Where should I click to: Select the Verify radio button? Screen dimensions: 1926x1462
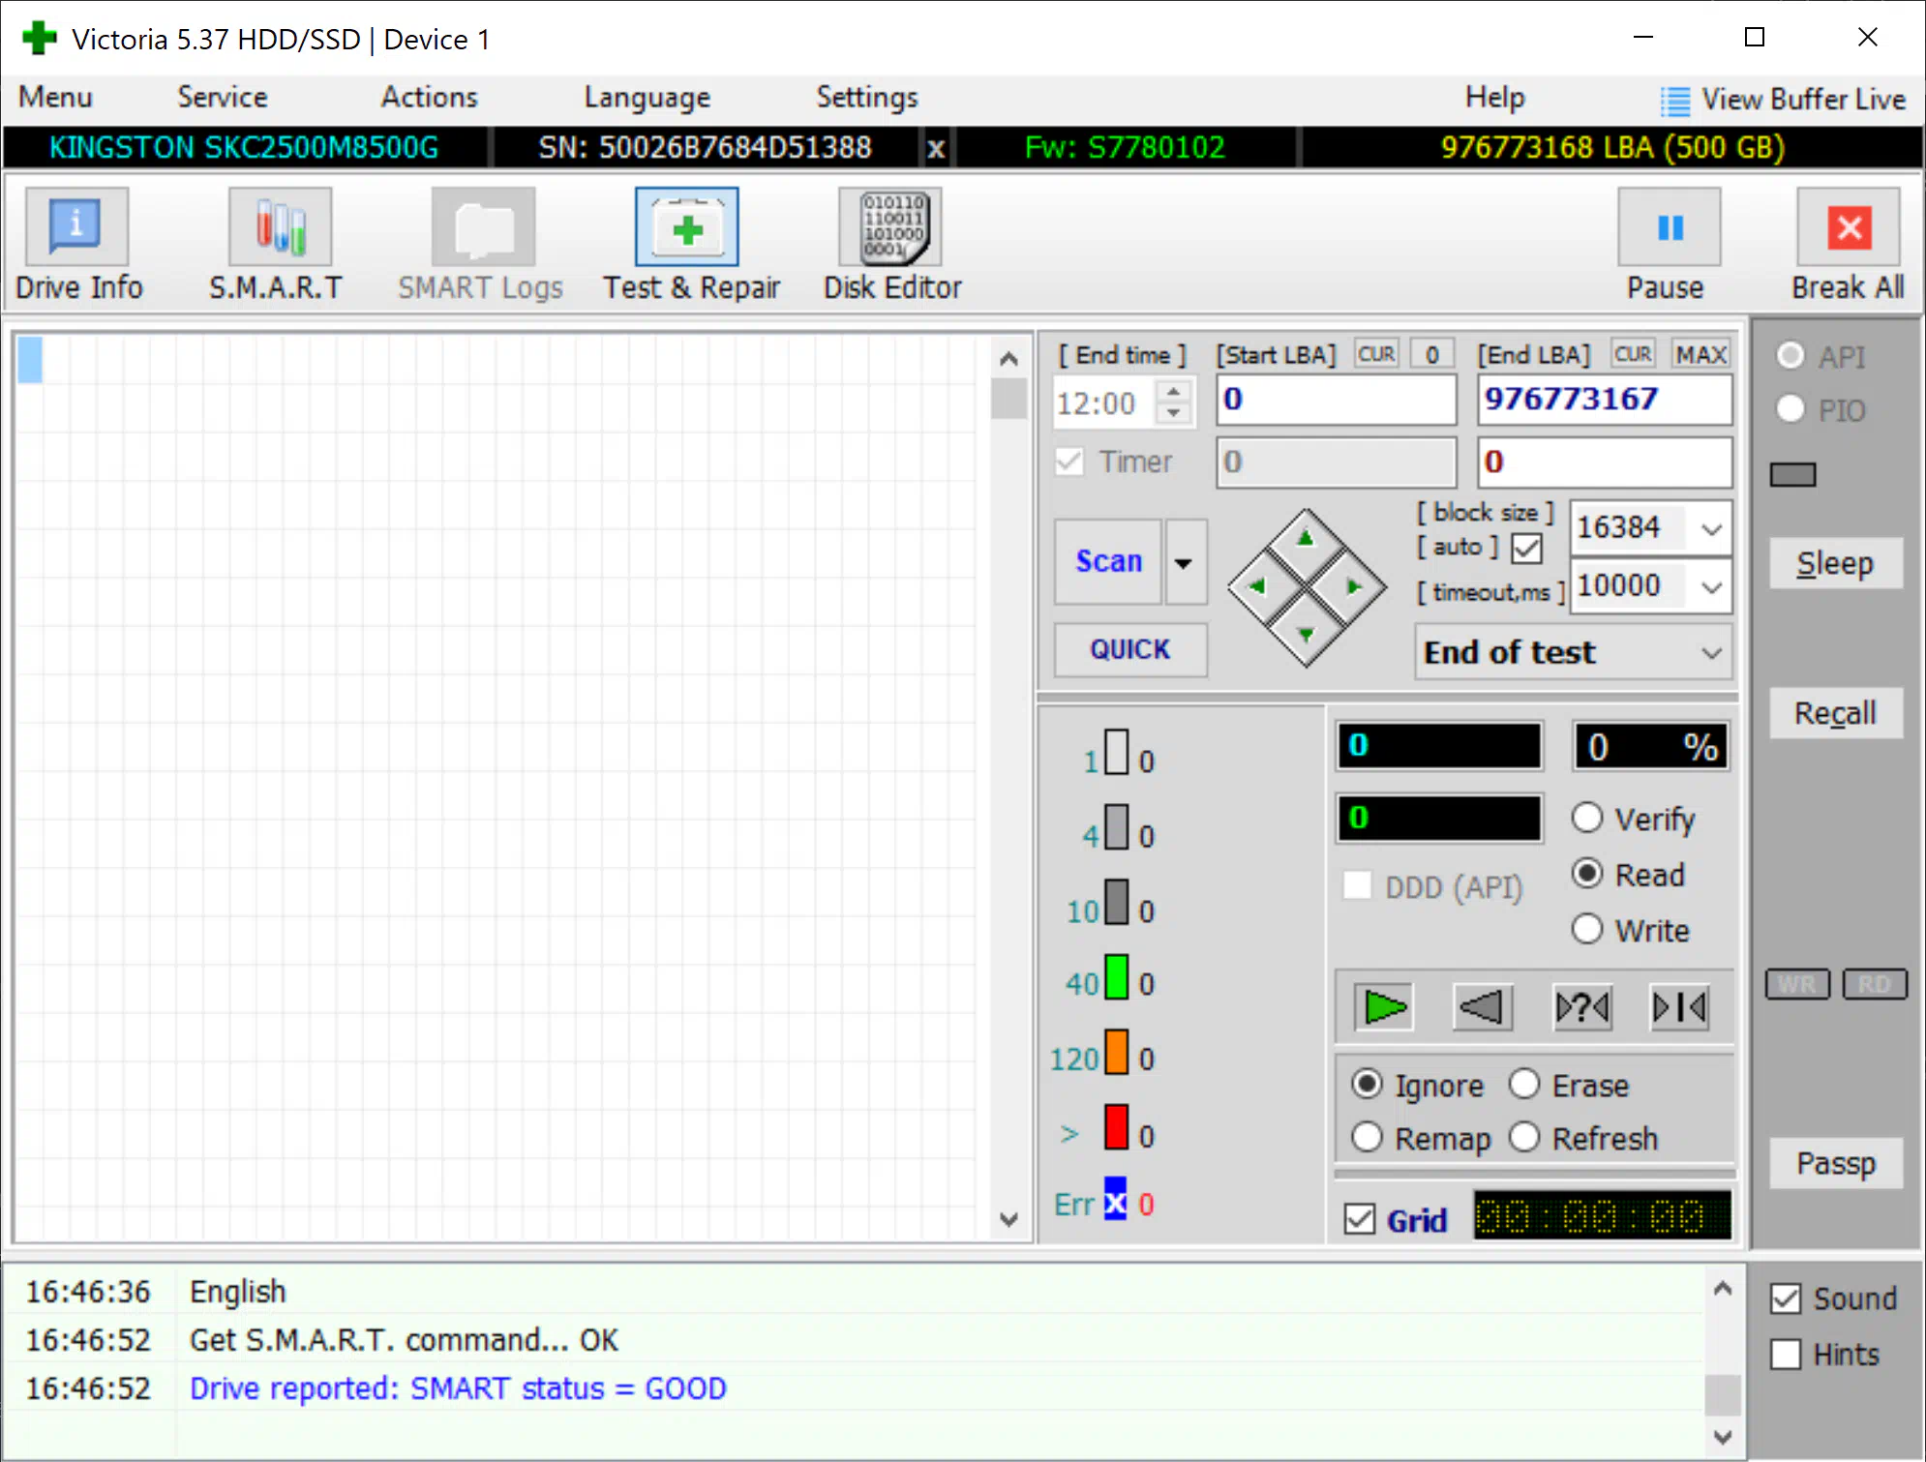click(1587, 818)
